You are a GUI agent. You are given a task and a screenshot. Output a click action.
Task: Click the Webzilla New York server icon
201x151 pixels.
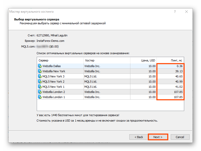(40, 71)
